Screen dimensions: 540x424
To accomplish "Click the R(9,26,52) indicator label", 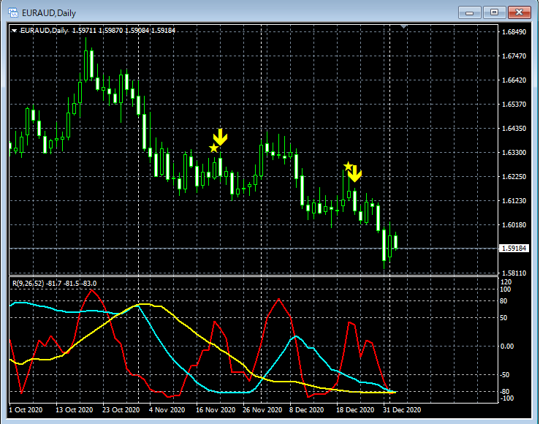I will click(x=53, y=283).
